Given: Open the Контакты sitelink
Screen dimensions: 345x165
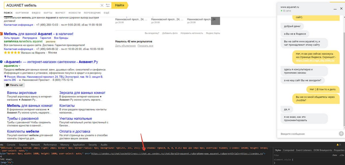Looking at the screenshot, I should tap(67, 106).
